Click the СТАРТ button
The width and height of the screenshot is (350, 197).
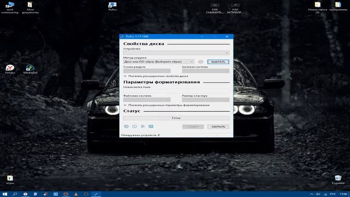[193, 126]
